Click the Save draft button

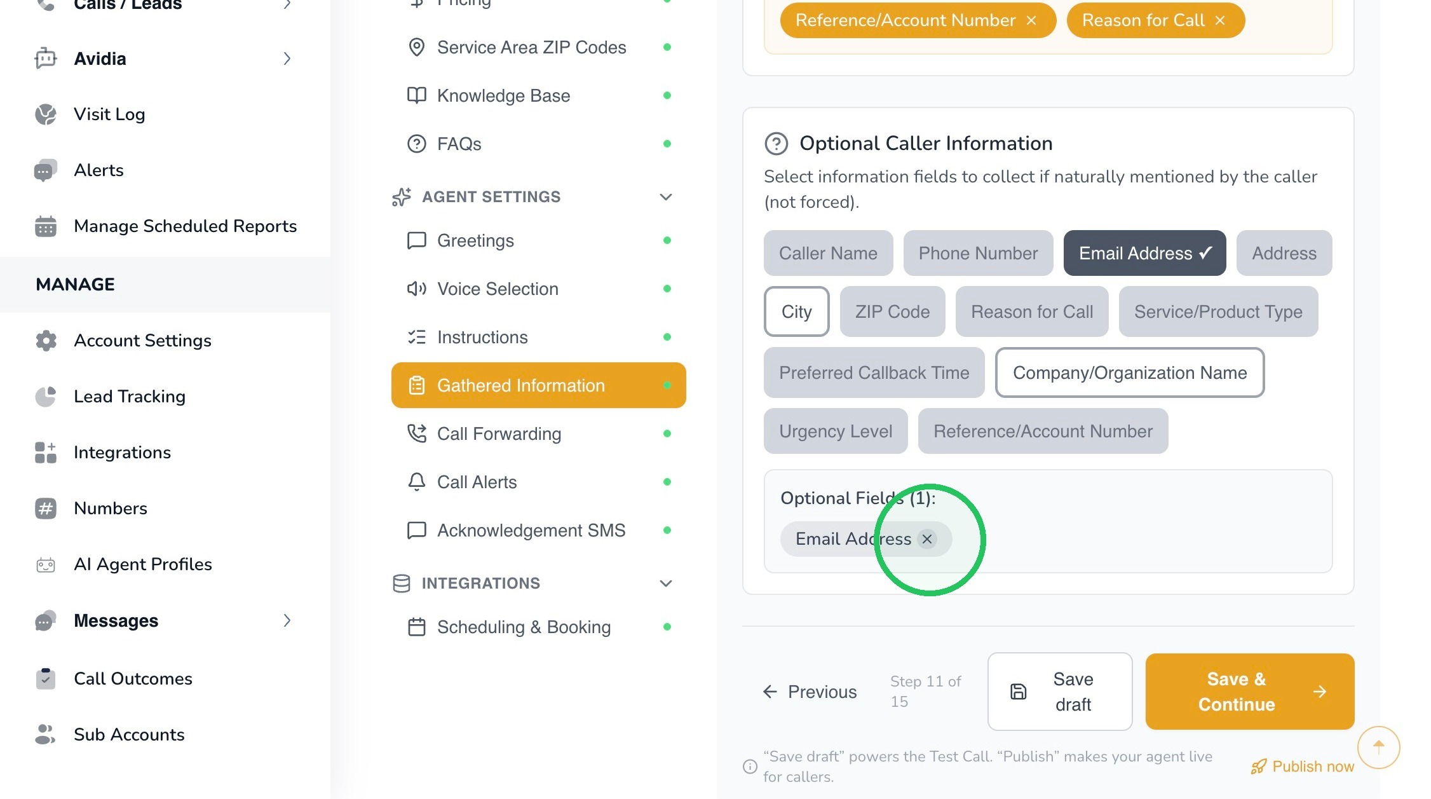tap(1059, 692)
